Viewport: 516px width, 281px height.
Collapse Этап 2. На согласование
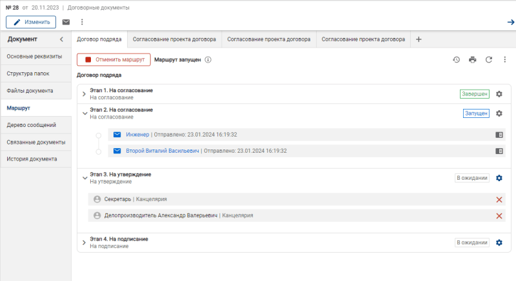(84, 113)
